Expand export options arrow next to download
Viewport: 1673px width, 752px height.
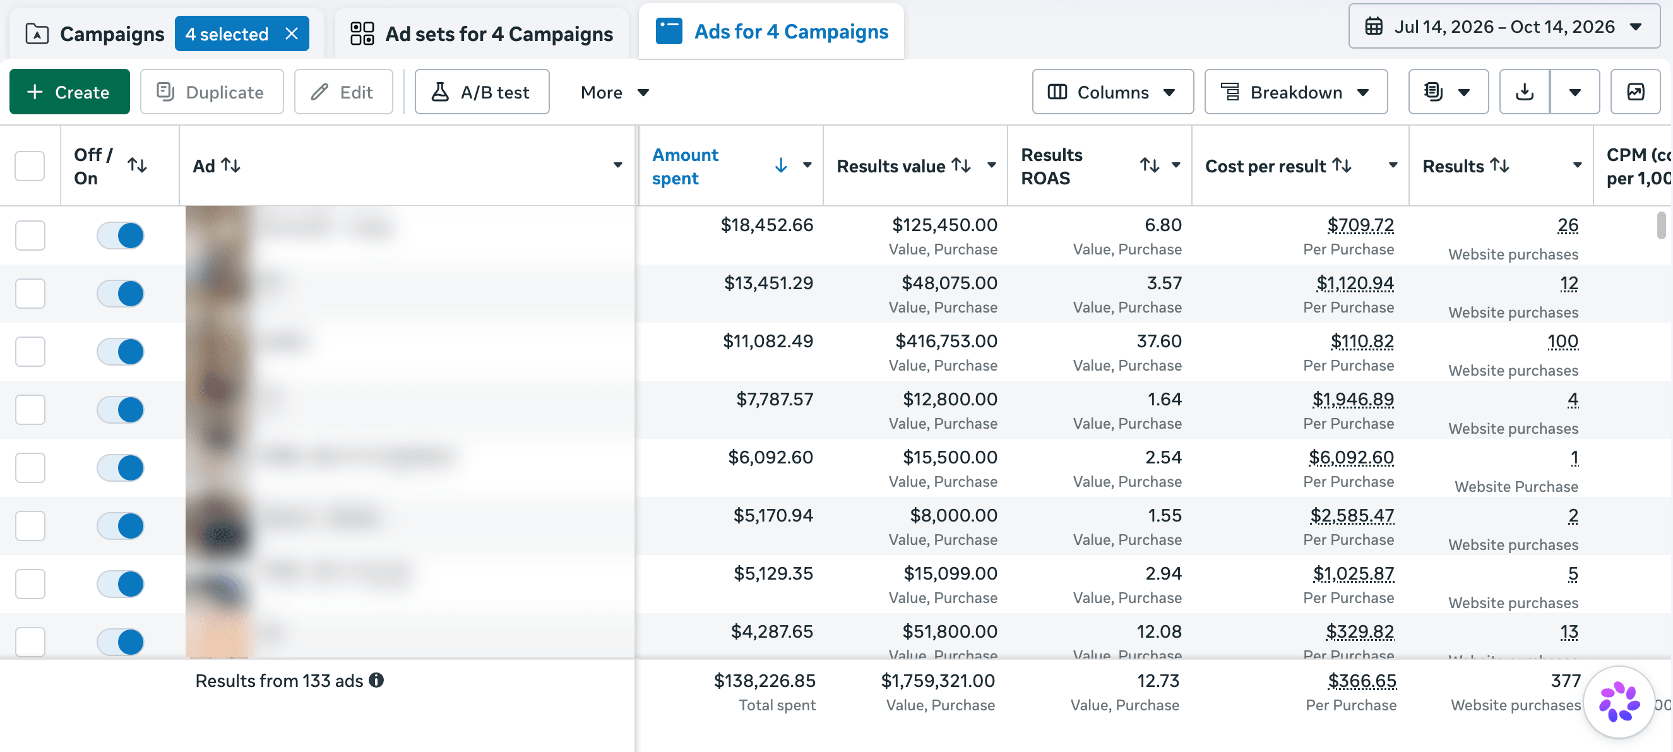coord(1575,92)
